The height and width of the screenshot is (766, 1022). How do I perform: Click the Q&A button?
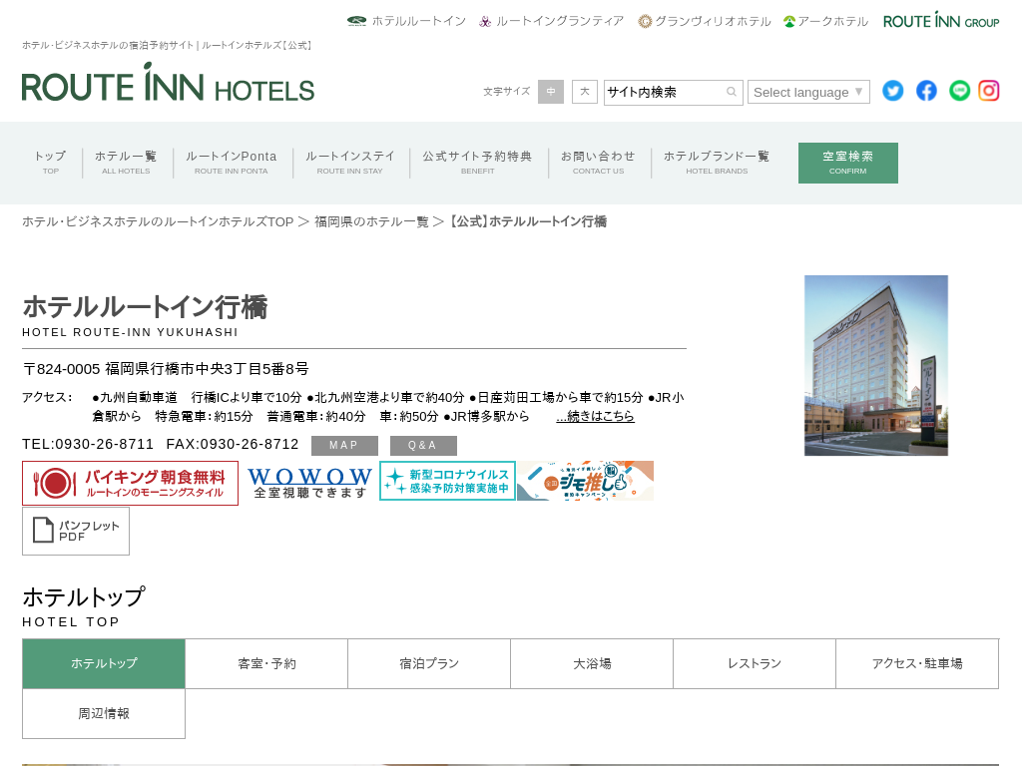coord(423,446)
